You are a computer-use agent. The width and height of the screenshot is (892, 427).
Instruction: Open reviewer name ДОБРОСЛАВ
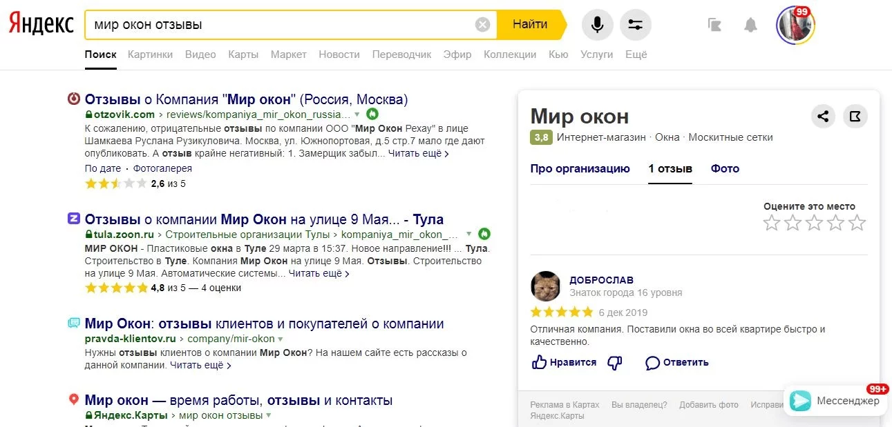click(602, 280)
